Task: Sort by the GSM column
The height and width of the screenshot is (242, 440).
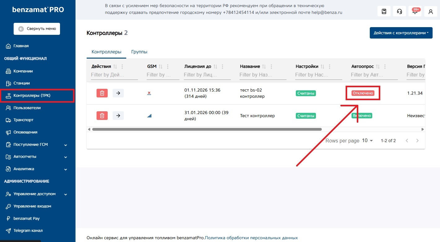Action: (x=161, y=67)
